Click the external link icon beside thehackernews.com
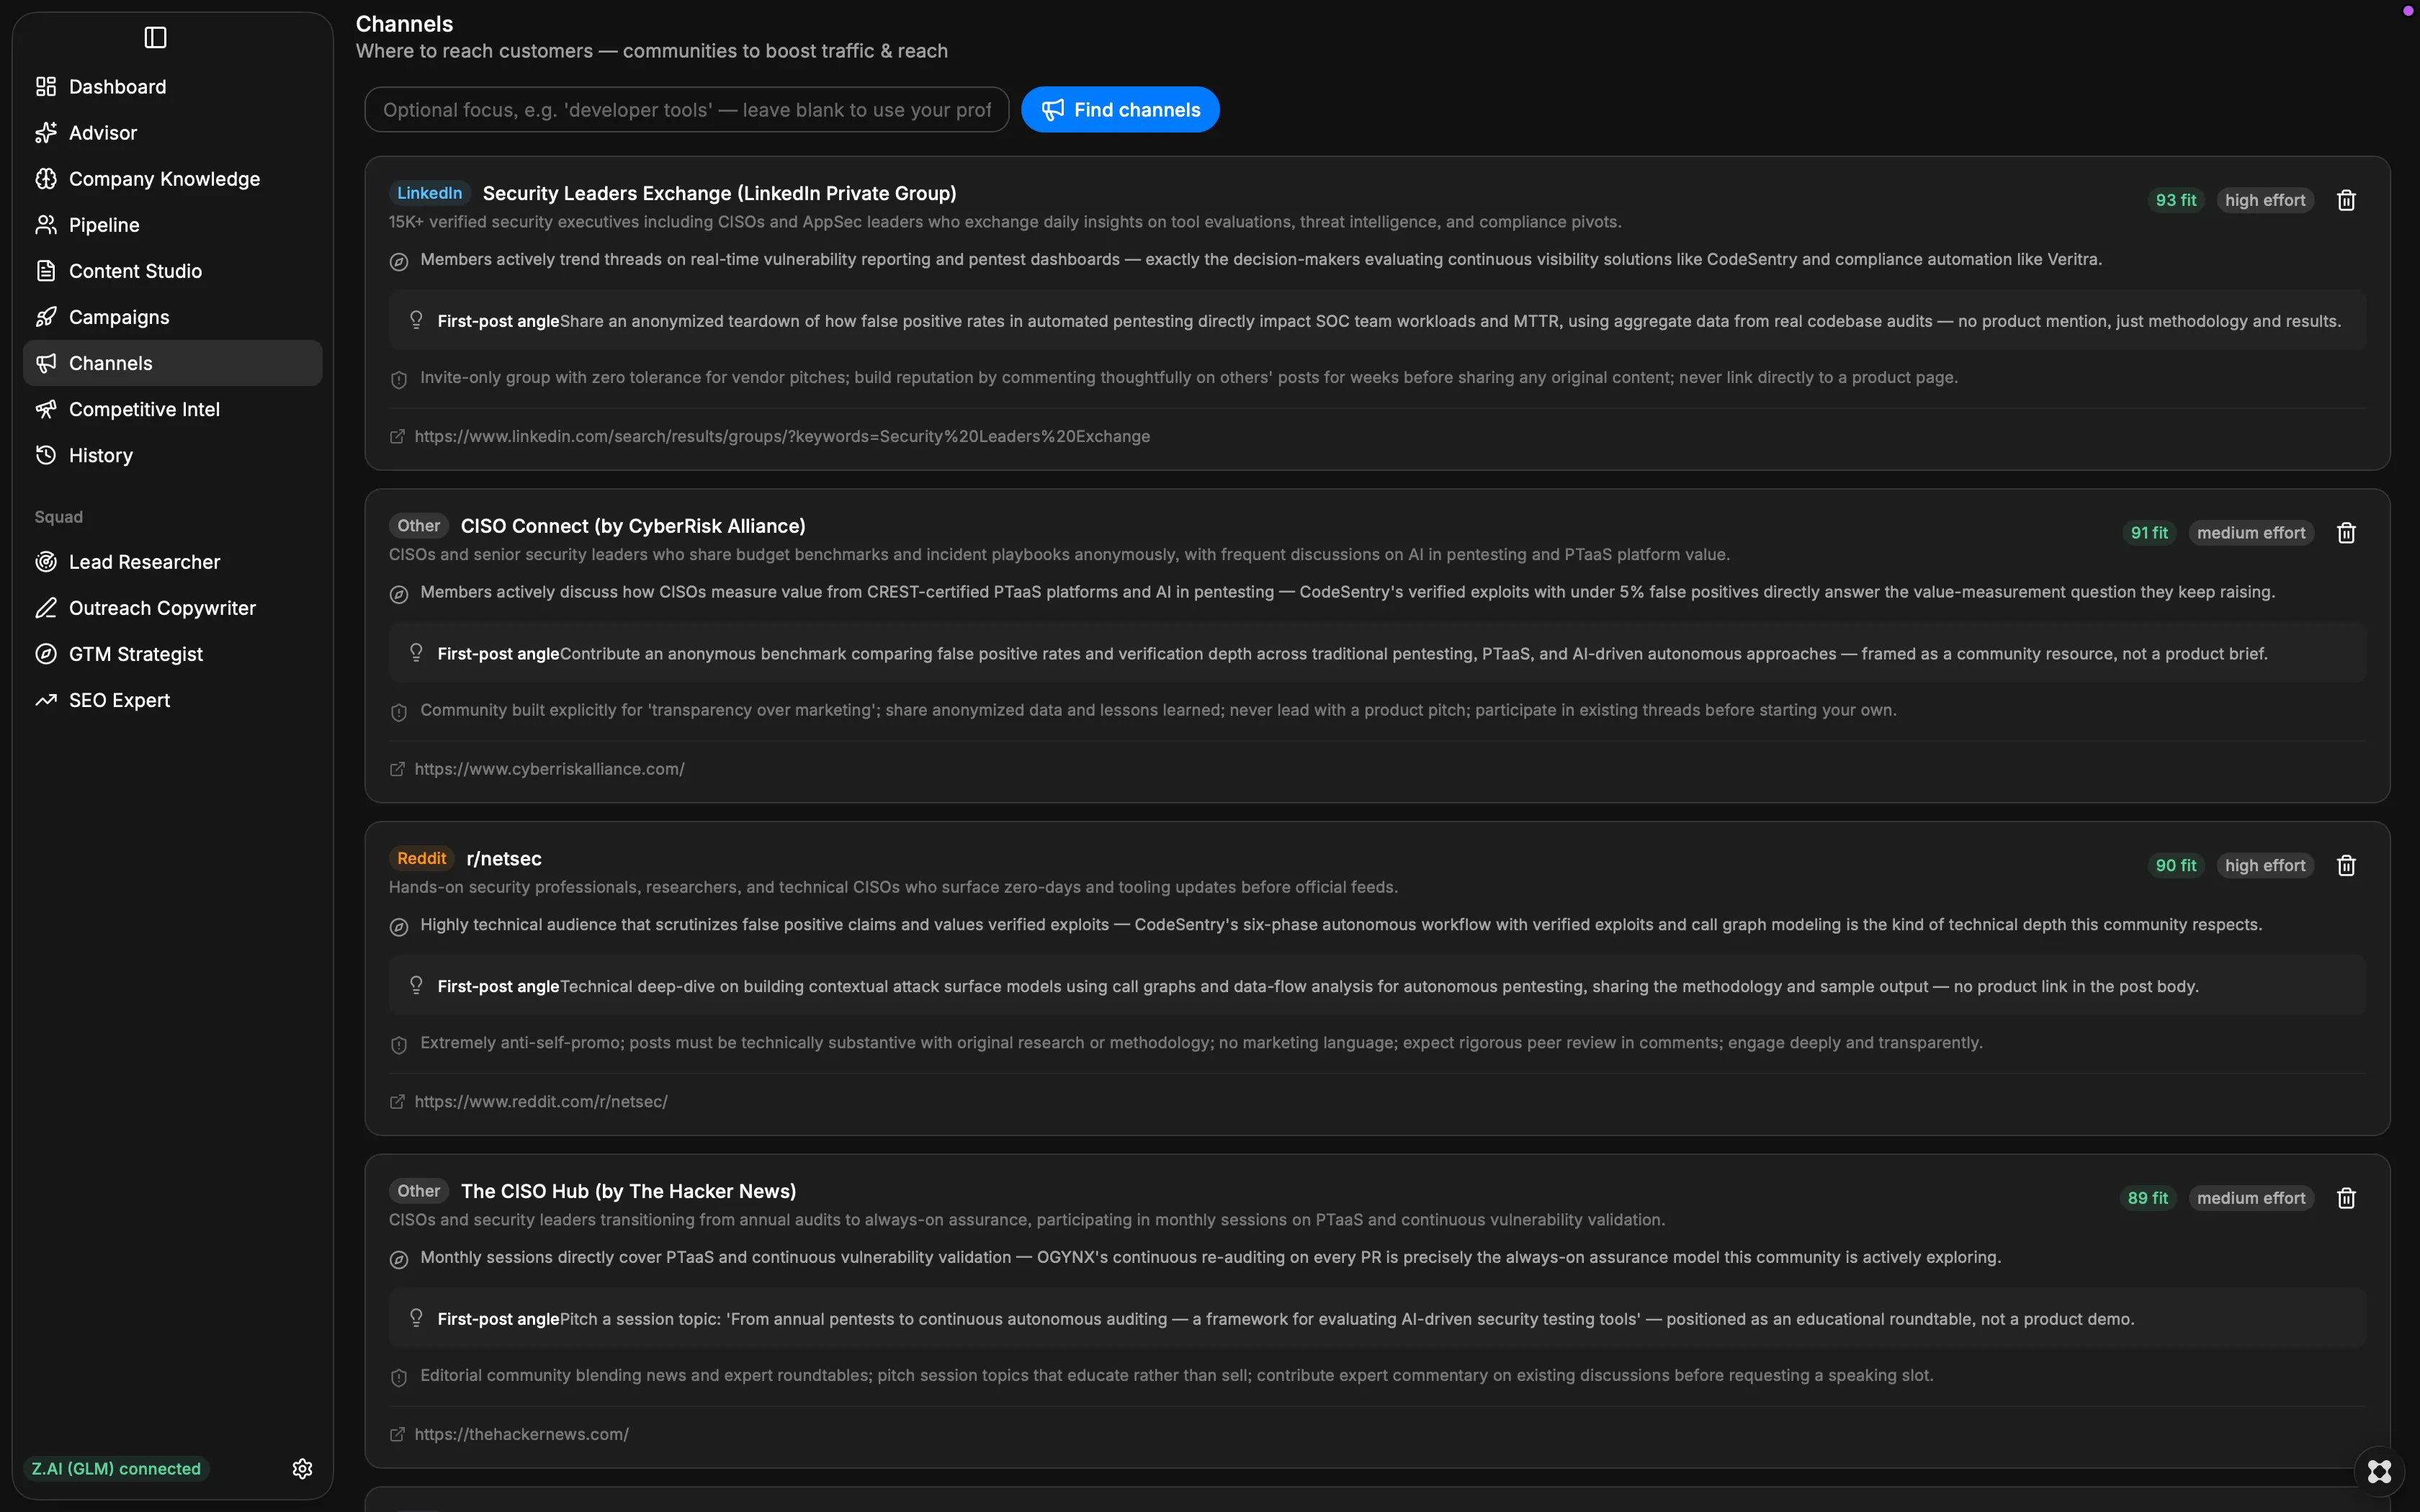The height and width of the screenshot is (1512, 2420). [x=397, y=1434]
